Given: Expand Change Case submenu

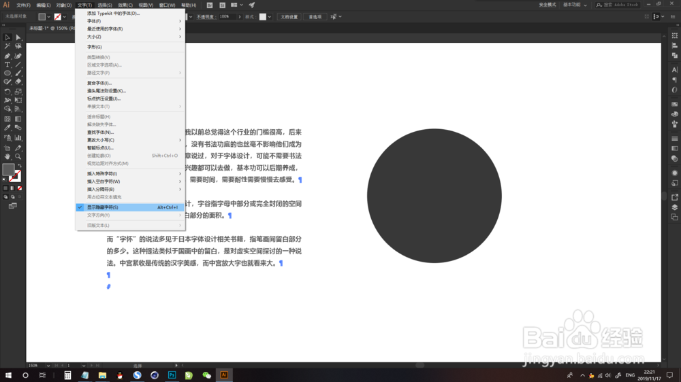Looking at the screenshot, I should point(130,140).
